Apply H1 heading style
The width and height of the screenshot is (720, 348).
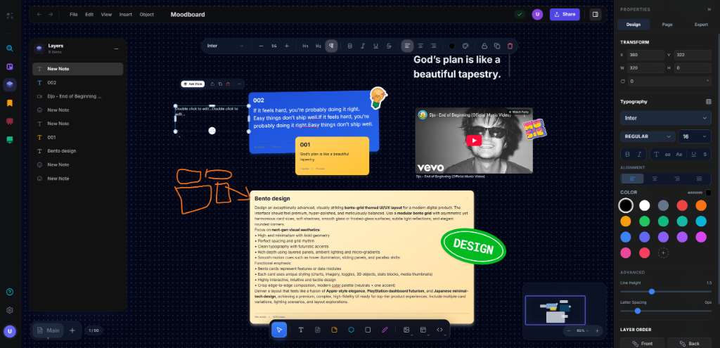tap(305, 46)
